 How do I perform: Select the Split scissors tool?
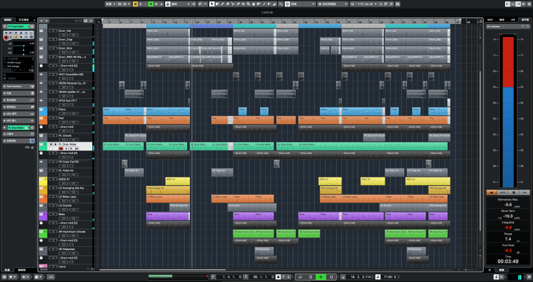coord(233,4)
